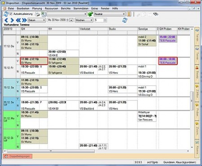Open the Datum dropdown

[37, 20]
